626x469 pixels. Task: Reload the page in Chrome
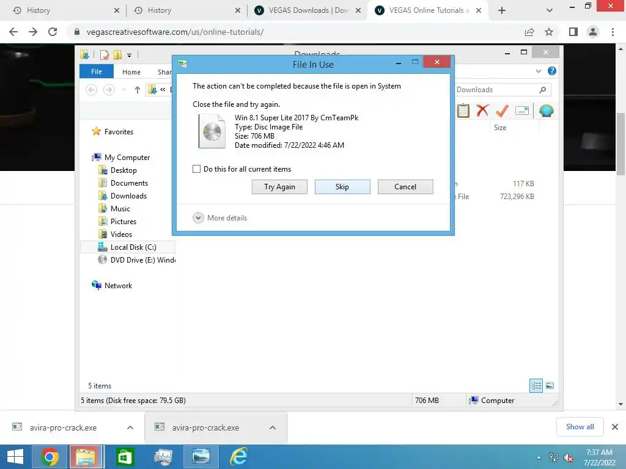click(x=53, y=32)
